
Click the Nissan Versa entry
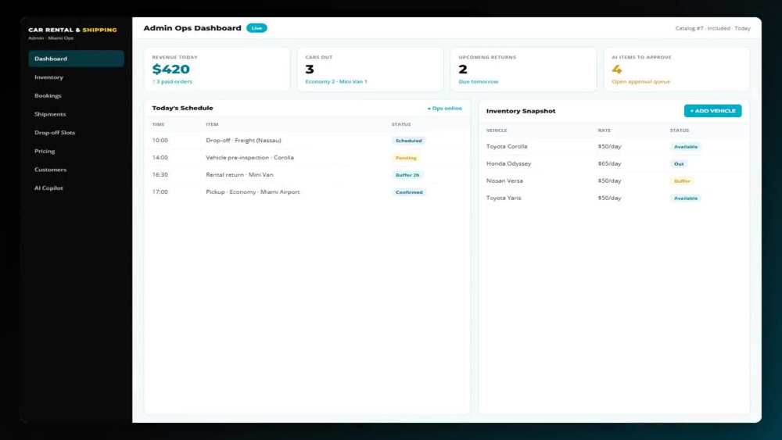(504, 181)
